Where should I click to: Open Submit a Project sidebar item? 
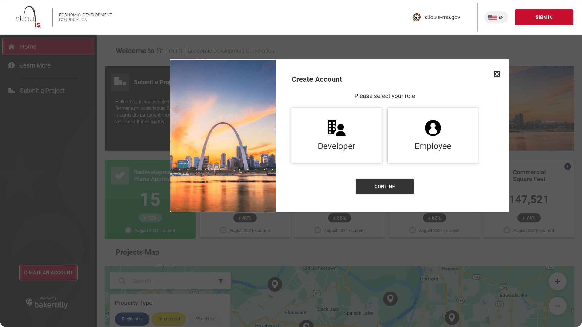click(x=42, y=91)
